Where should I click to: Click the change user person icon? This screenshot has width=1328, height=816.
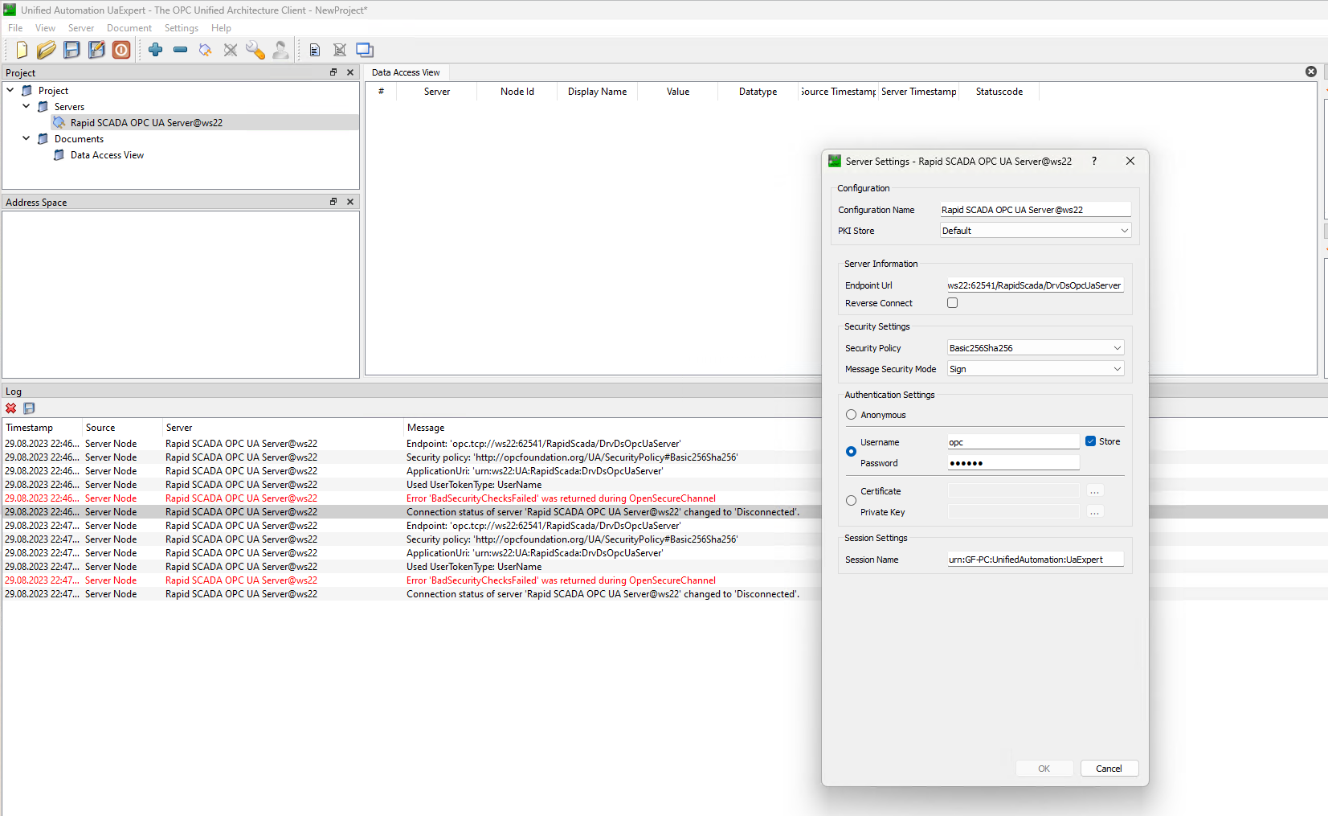(280, 50)
